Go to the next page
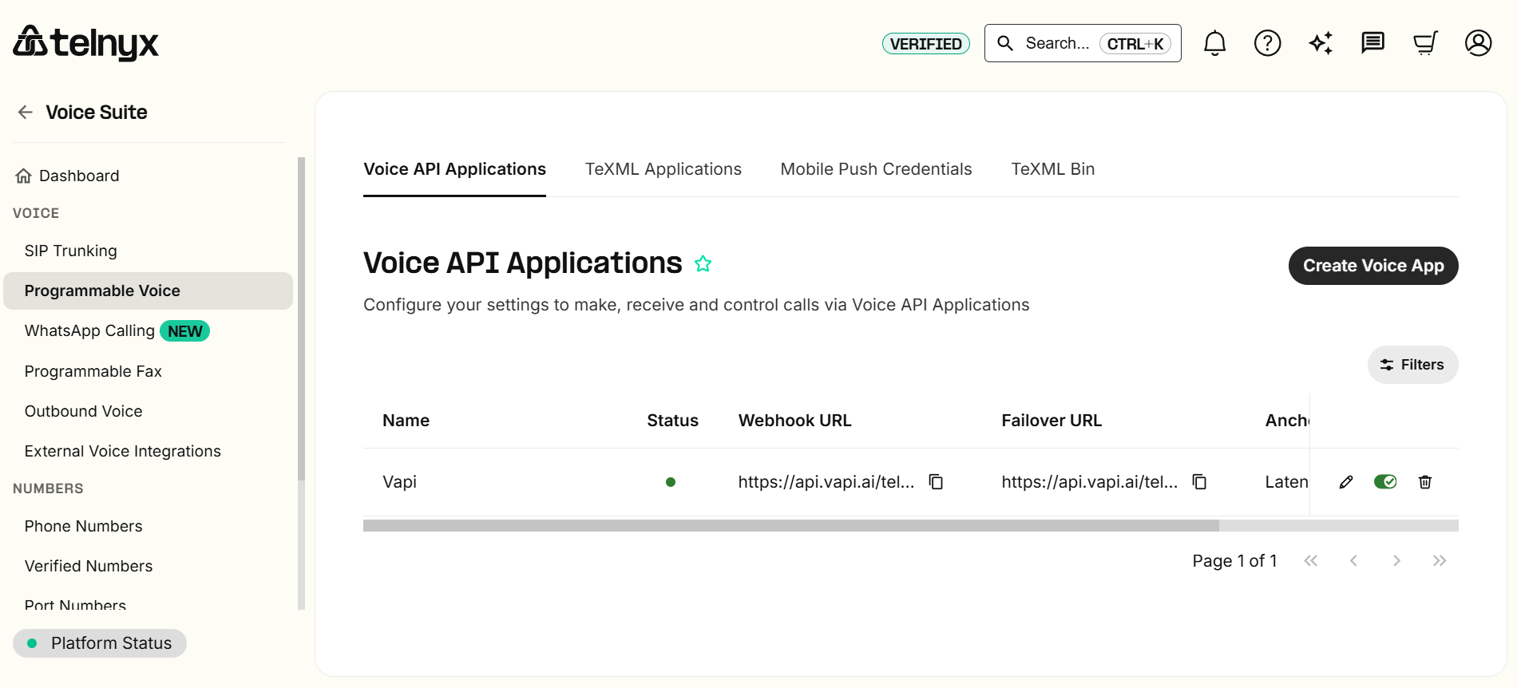This screenshot has height=688, width=1517. click(1396, 561)
